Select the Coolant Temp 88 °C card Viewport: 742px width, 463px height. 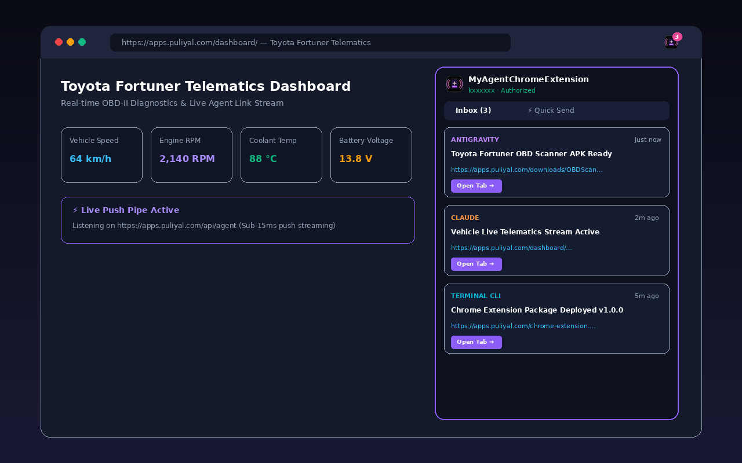tap(281, 155)
